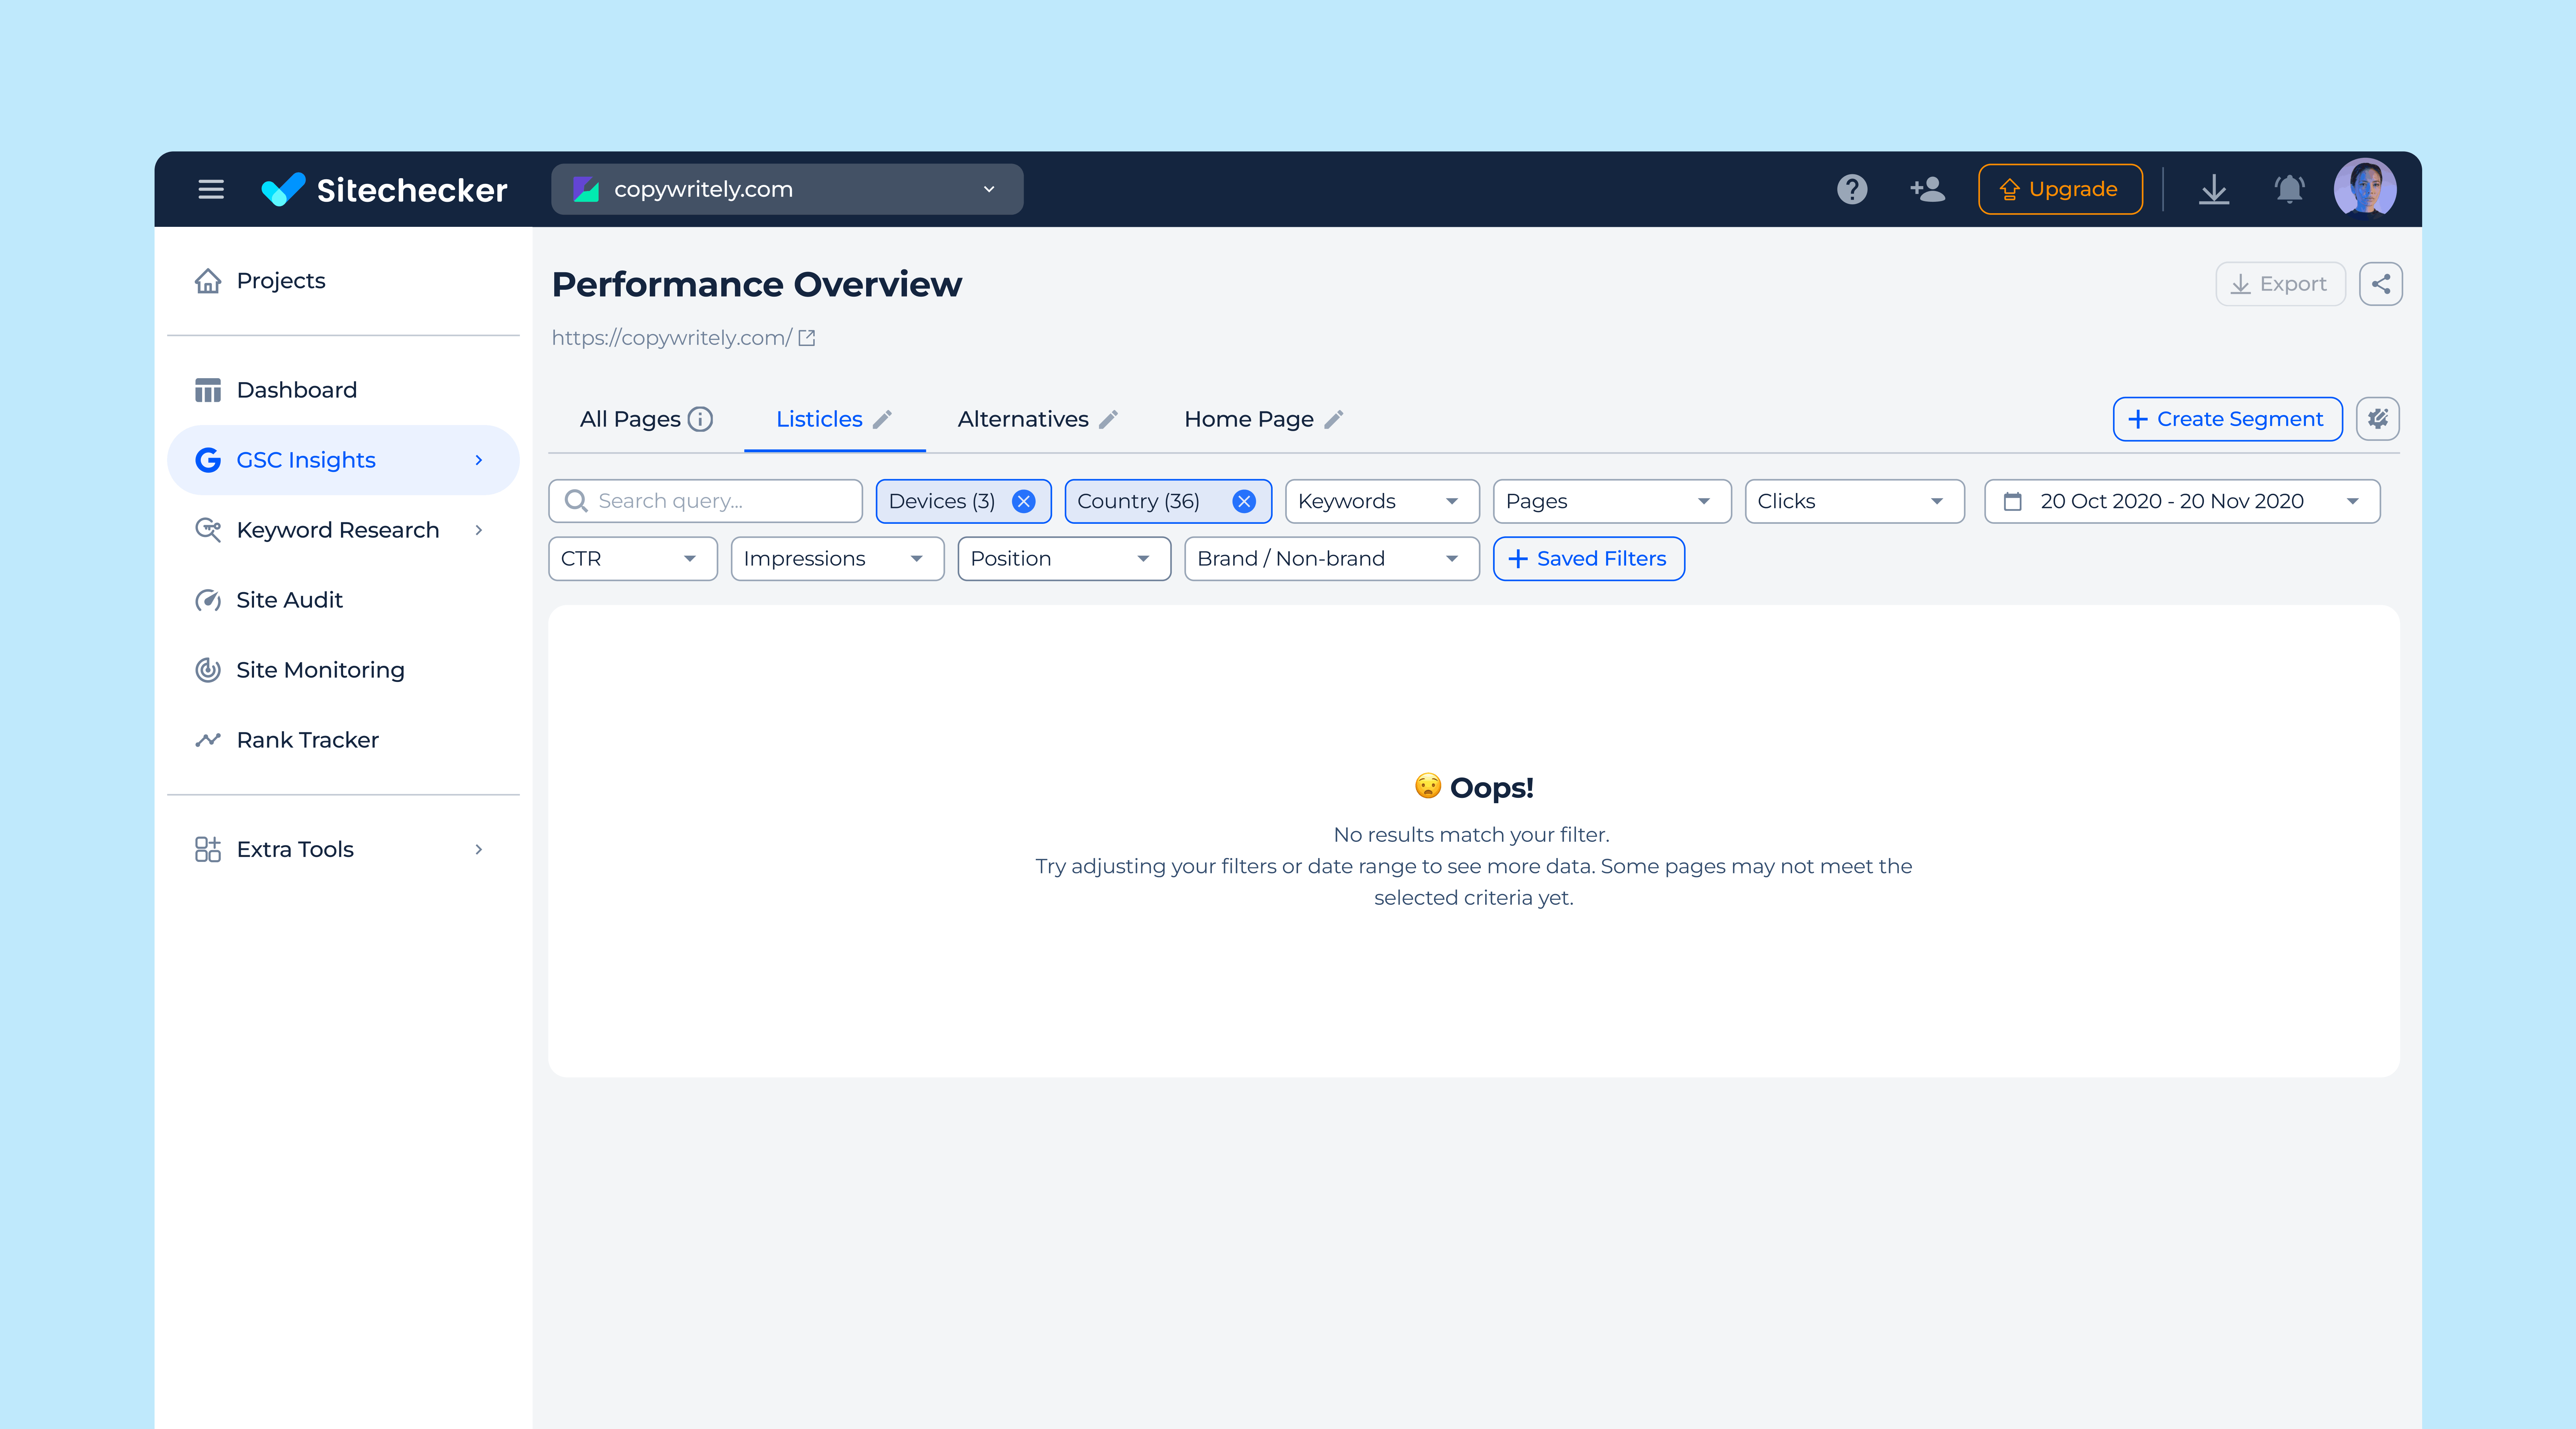Viewport: 2576px width, 1429px height.
Task: Edit the Listicles segment pencil icon
Action: coord(882,419)
